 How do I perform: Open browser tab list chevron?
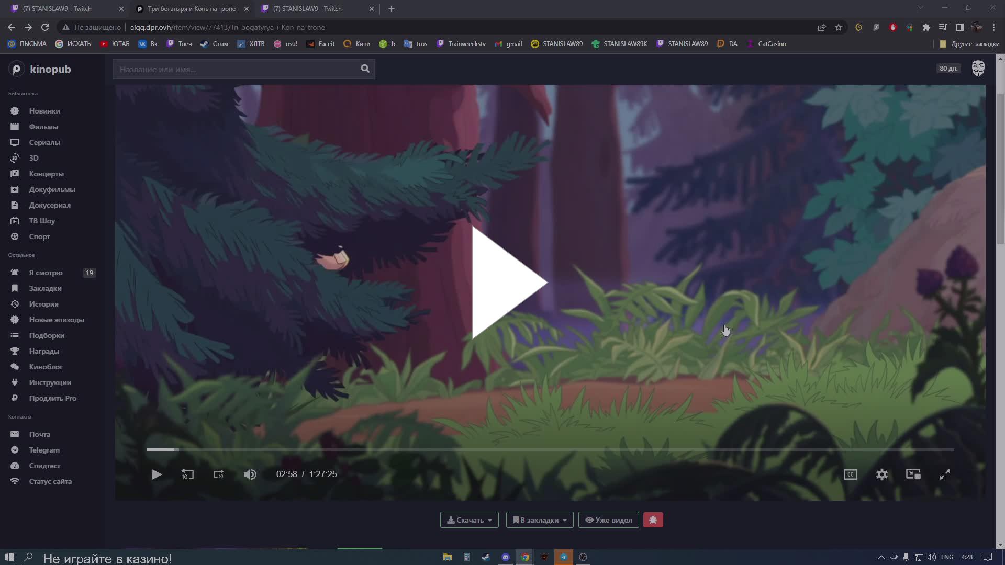920,8
